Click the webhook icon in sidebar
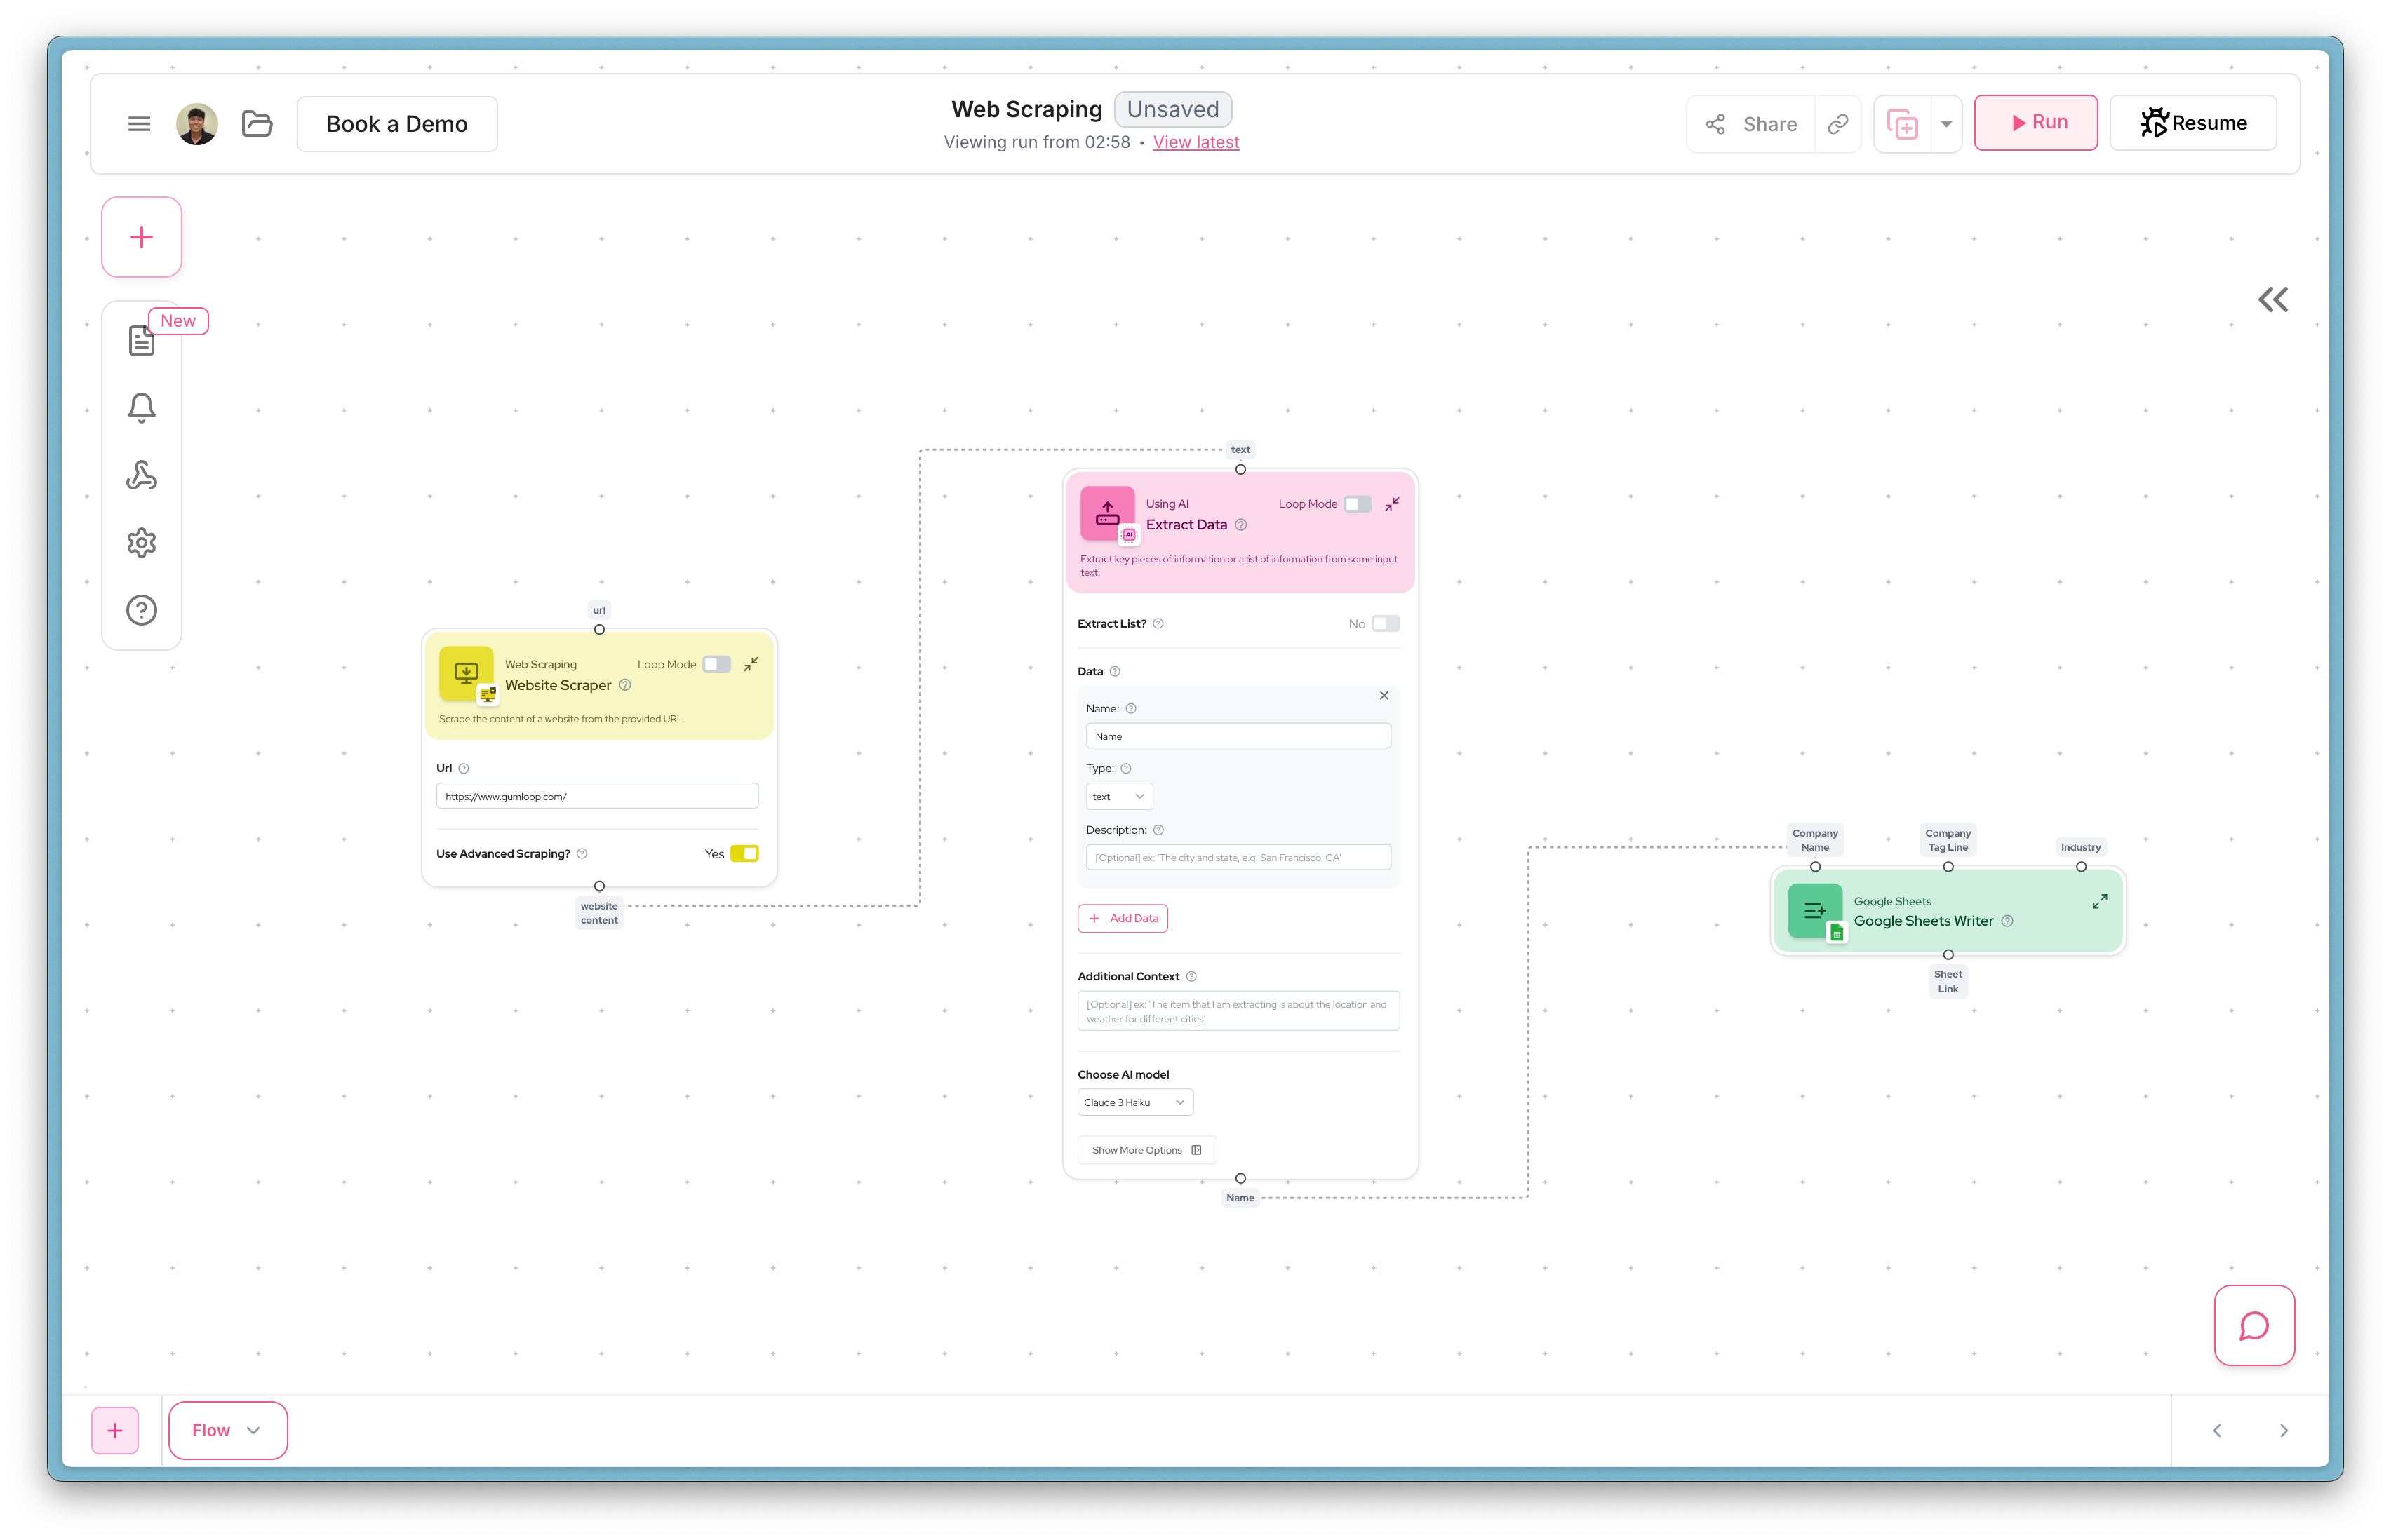2391x1540 pixels. click(x=141, y=475)
